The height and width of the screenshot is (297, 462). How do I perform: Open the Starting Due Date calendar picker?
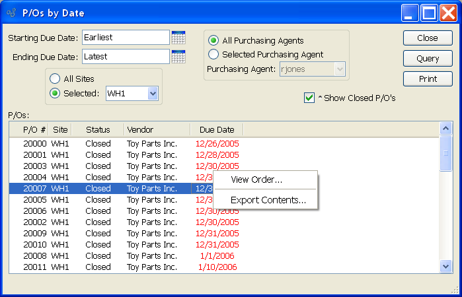pos(178,38)
